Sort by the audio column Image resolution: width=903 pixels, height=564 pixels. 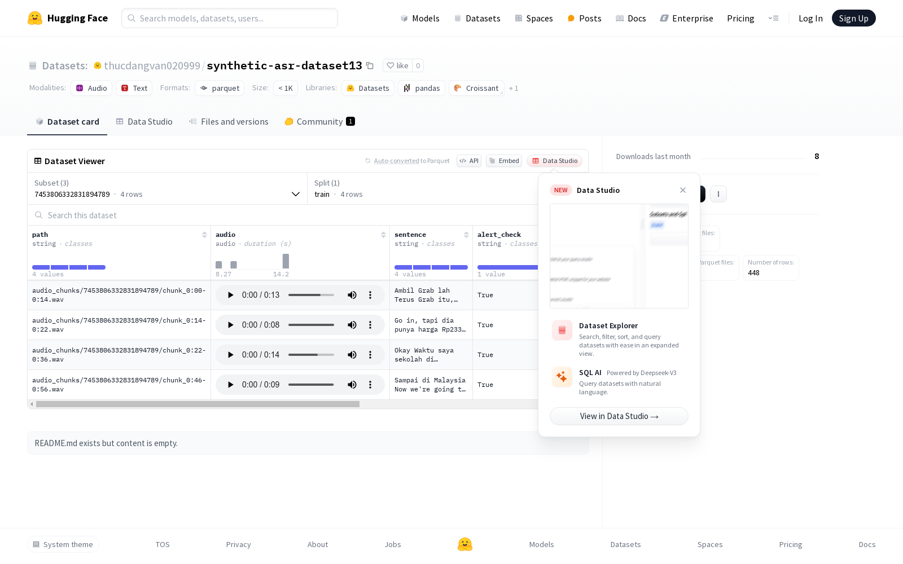tap(383, 235)
